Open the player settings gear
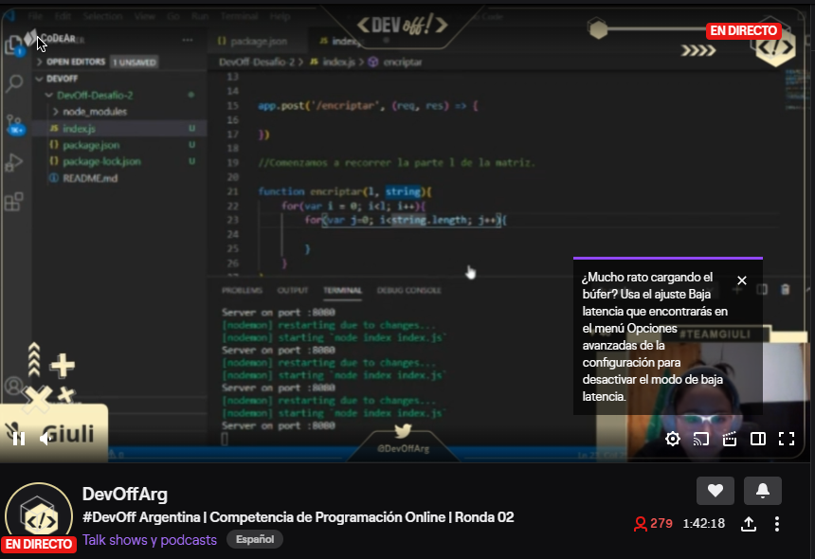The image size is (815, 559). 673,439
